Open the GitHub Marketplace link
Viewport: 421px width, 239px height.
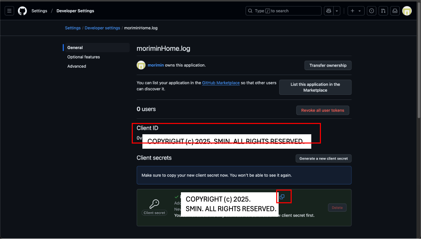click(x=221, y=83)
